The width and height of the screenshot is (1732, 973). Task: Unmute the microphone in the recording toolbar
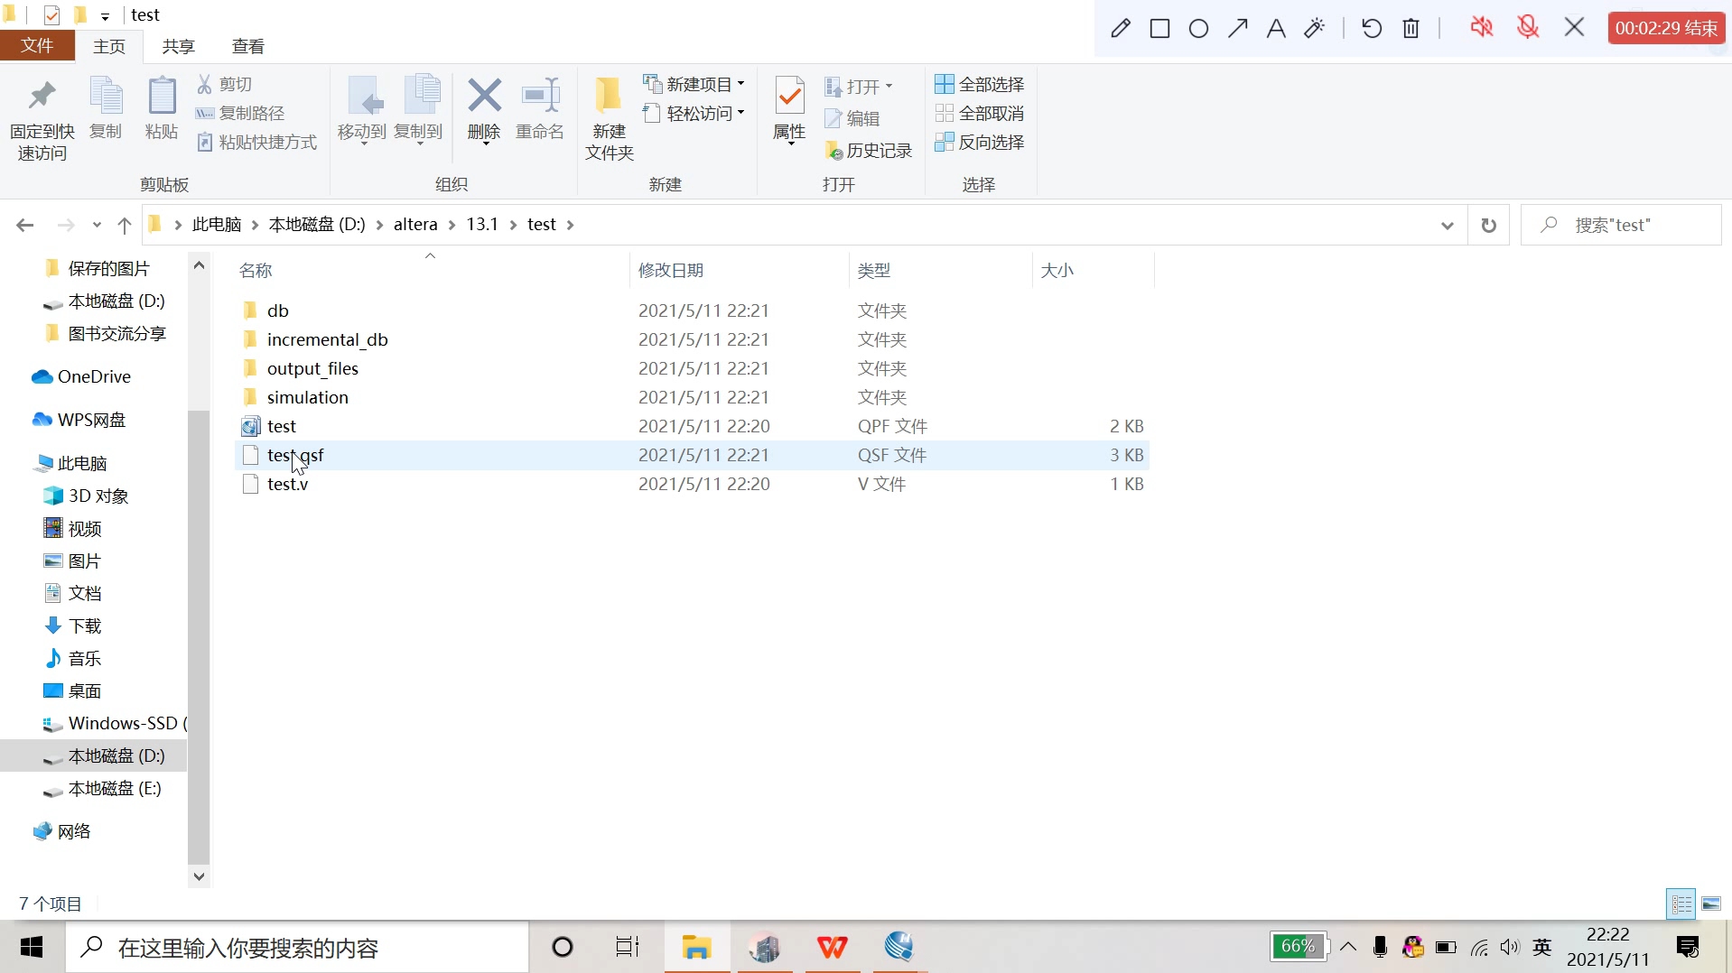click(1528, 27)
